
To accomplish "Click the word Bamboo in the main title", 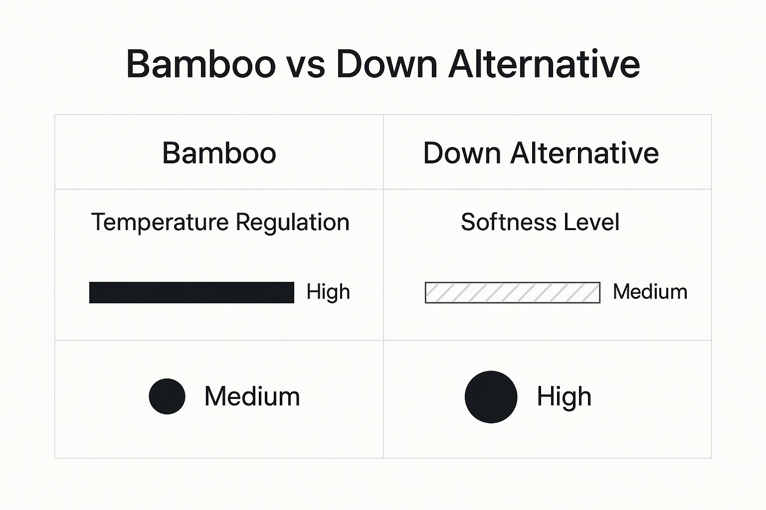I will point(200,64).
